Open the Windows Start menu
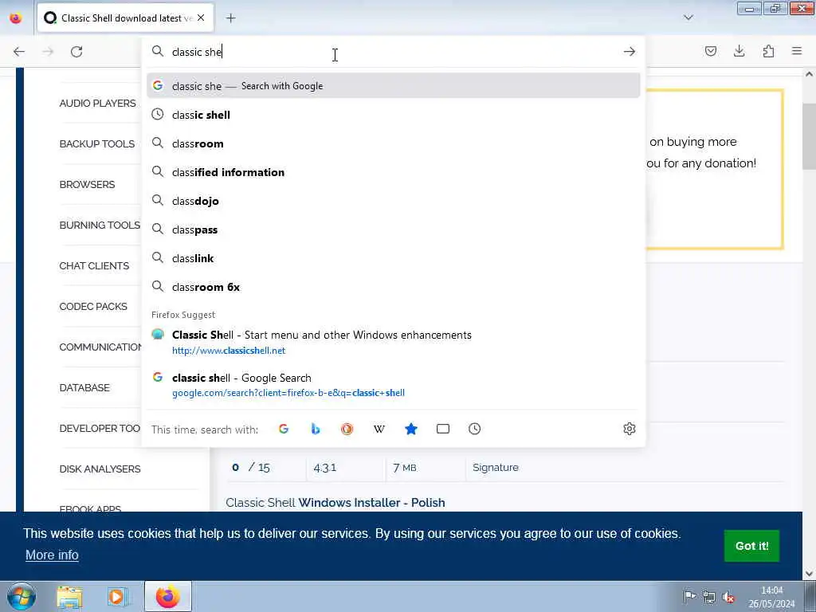 [21, 596]
